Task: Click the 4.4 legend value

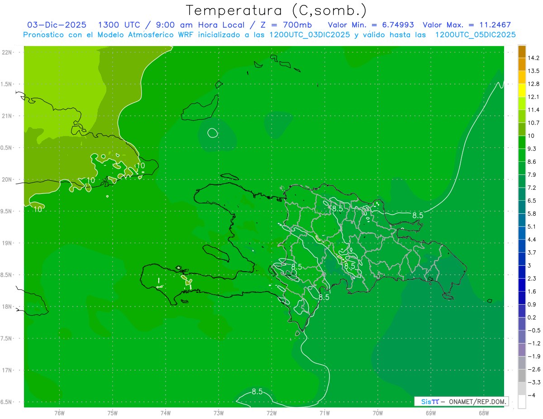Action: click(532, 240)
